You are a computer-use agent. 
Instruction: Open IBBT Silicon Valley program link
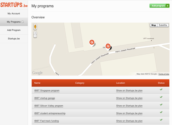[49, 106]
